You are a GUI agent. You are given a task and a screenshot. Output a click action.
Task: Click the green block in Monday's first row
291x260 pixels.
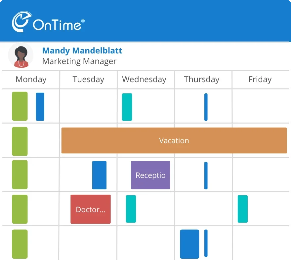(x=20, y=106)
